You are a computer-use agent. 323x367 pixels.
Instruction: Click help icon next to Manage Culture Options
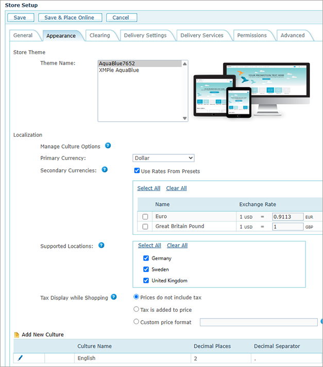click(x=108, y=146)
